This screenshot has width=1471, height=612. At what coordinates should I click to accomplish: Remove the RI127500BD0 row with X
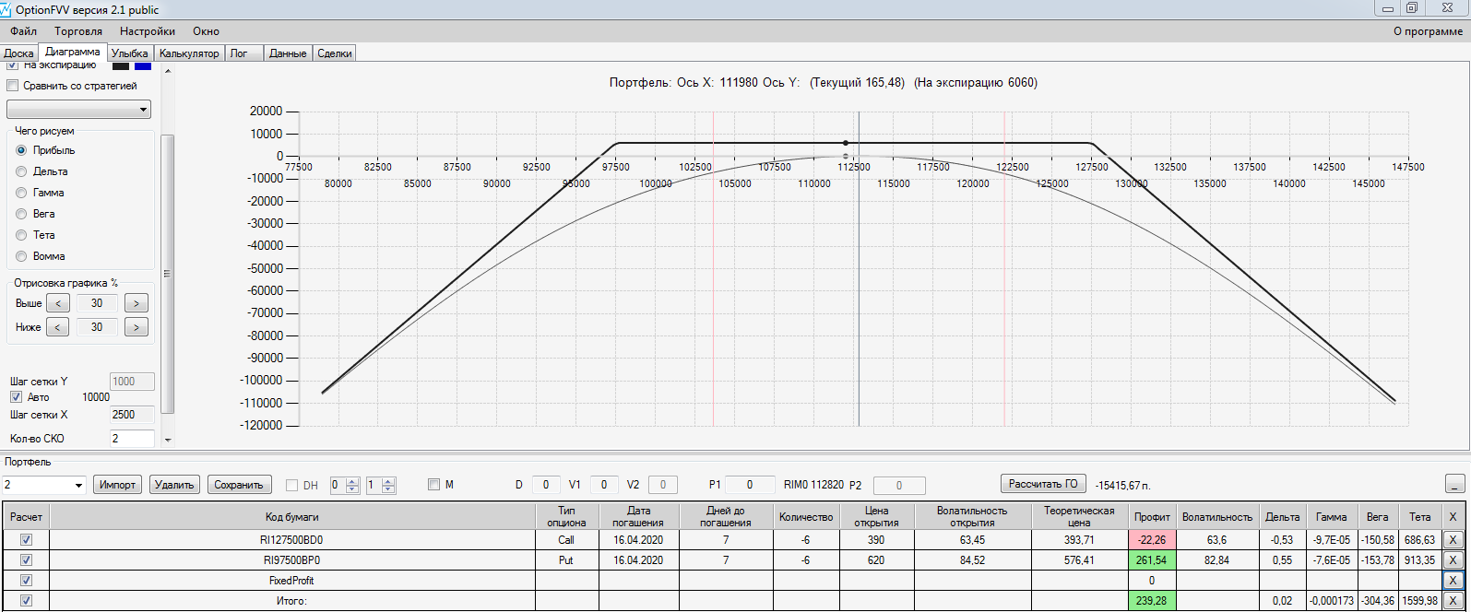coord(1453,540)
